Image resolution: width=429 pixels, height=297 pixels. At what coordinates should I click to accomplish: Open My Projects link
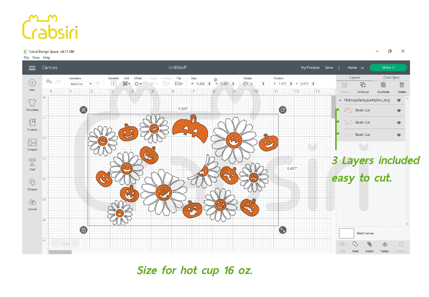click(x=310, y=68)
